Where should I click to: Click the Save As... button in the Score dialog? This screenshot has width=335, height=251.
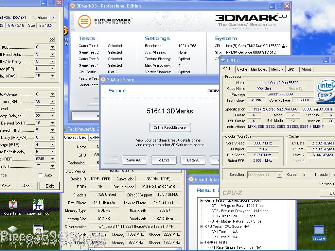[x=135, y=160]
